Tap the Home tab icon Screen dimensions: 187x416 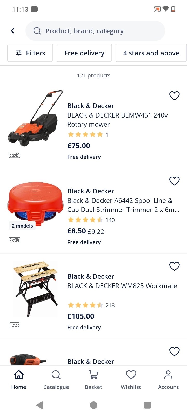tap(19, 375)
